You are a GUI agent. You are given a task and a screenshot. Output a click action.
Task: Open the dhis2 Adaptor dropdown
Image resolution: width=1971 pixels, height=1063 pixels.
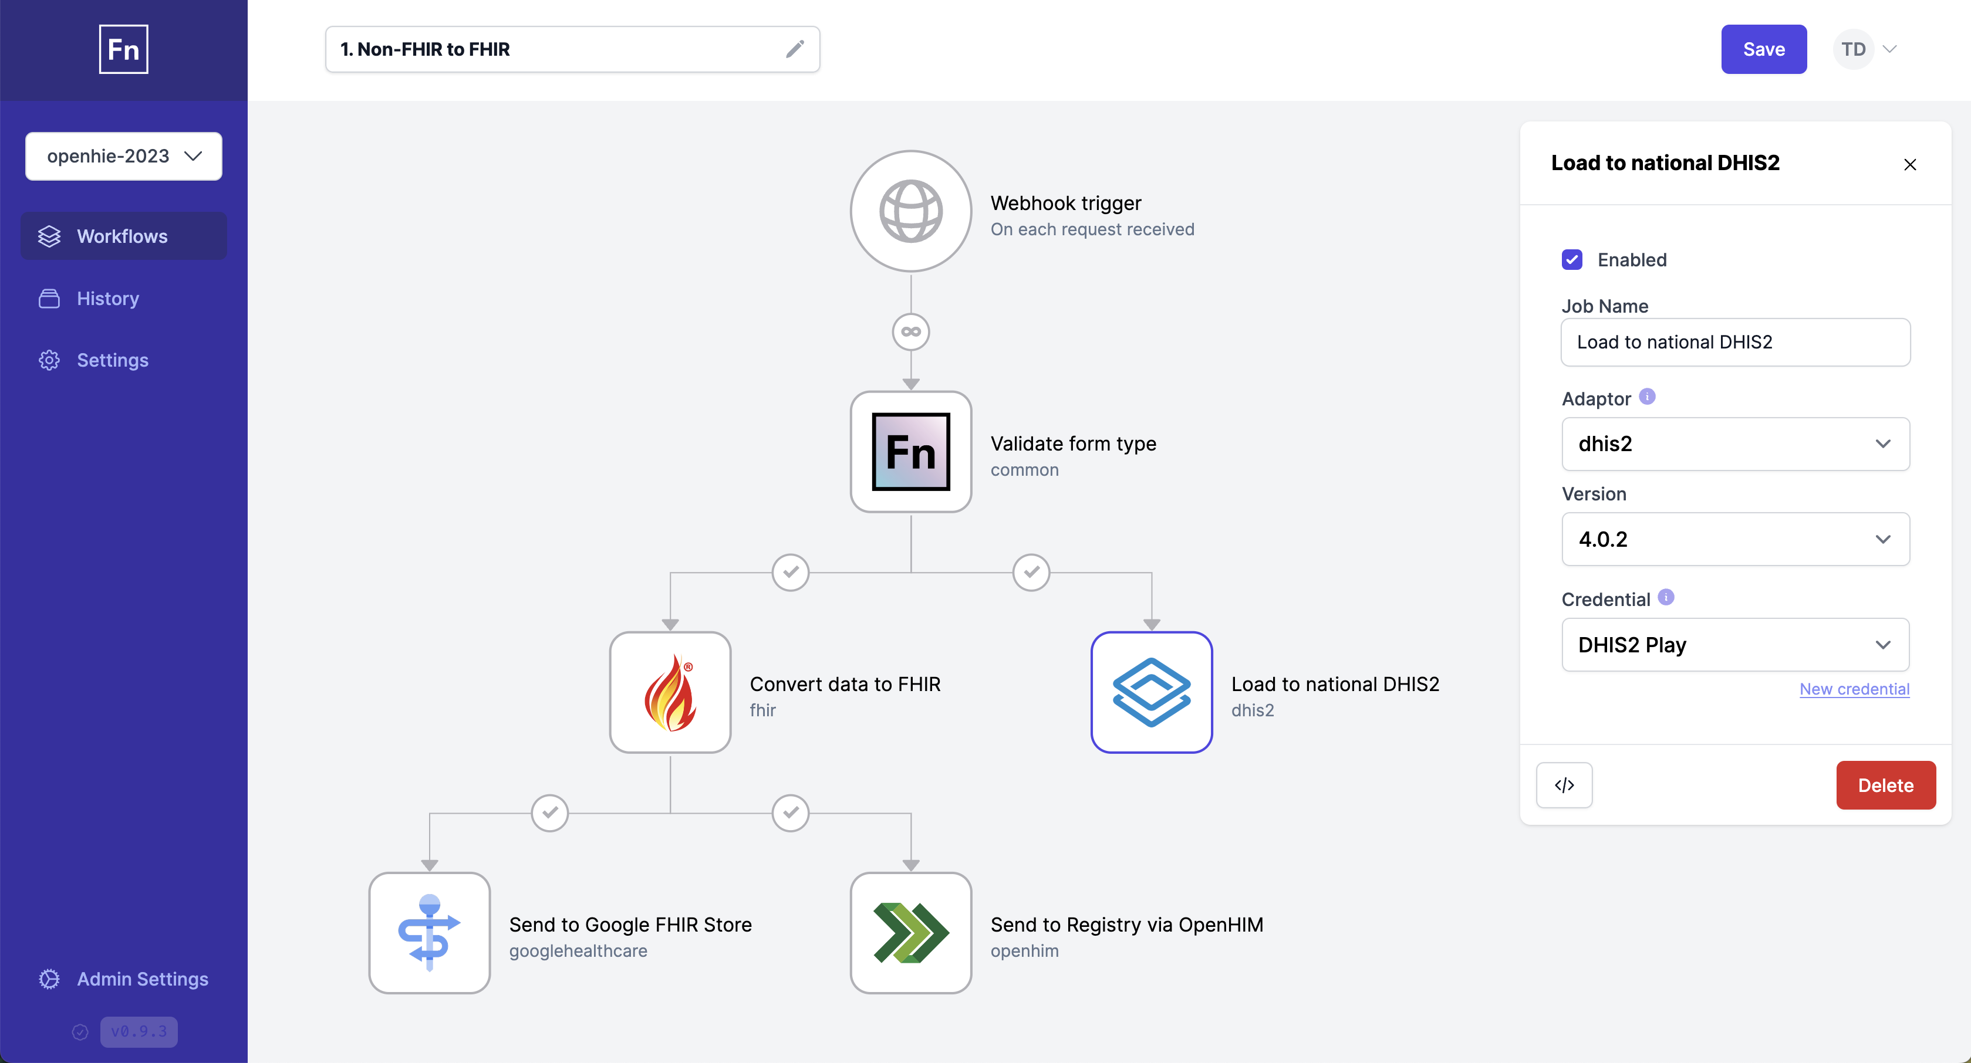click(x=1734, y=444)
